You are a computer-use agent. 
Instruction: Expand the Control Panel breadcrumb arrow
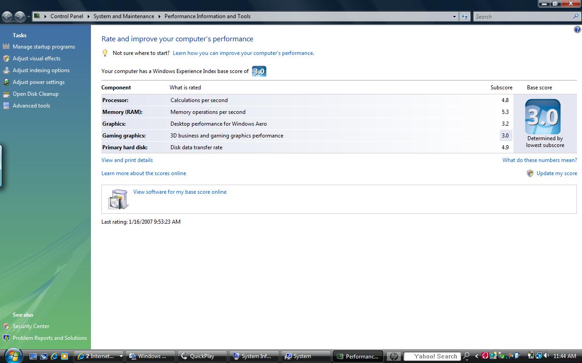click(x=88, y=16)
